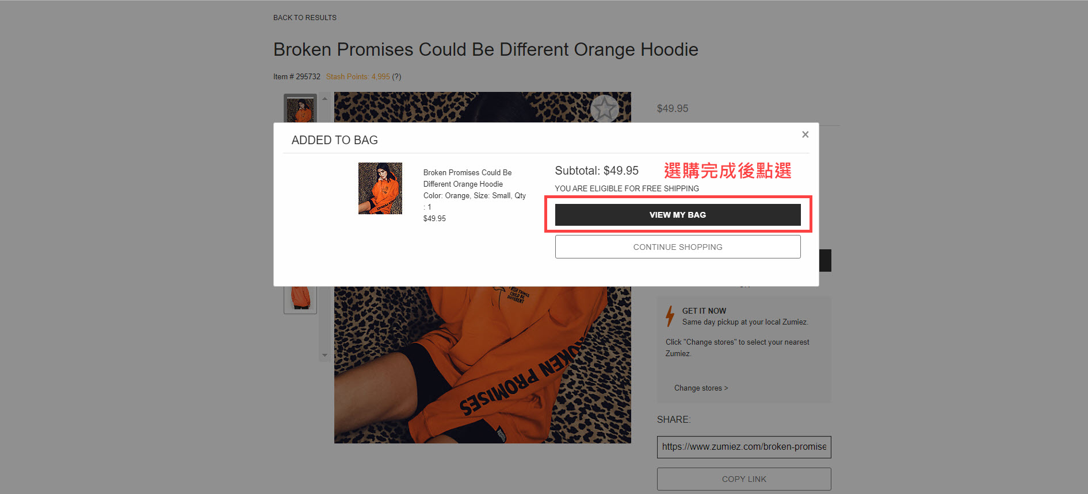
Task: Click the Stash Points link
Action: pos(358,76)
